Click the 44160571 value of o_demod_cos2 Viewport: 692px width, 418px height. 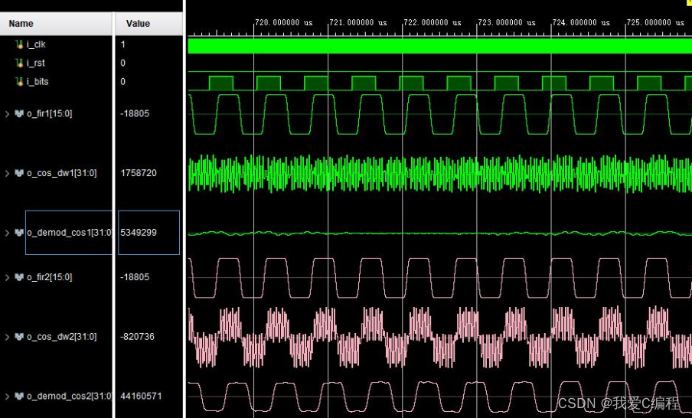pos(142,396)
